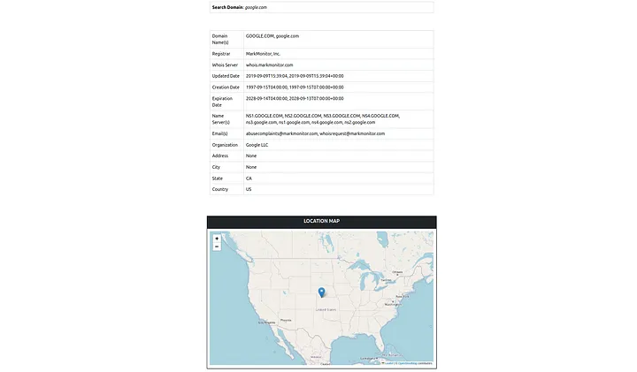Viewport: 637px width, 372px height.
Task: Click the Creation Date row label
Action: (226, 87)
